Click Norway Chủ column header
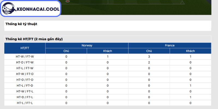218x109 pixels. pyautogui.click(x=66, y=51)
